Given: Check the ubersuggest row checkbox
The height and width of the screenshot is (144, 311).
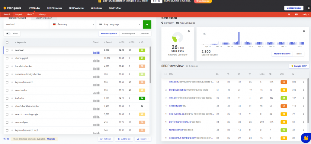Looking at the screenshot, I should [x=7, y=58].
